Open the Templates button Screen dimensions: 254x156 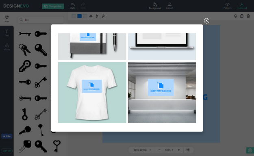click(x=53, y=6)
